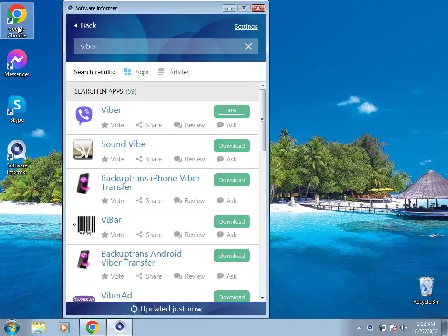This screenshot has width=448, height=336.
Task: Vote for Backuptrans iPhone Viber Transfer
Action: pos(113,200)
